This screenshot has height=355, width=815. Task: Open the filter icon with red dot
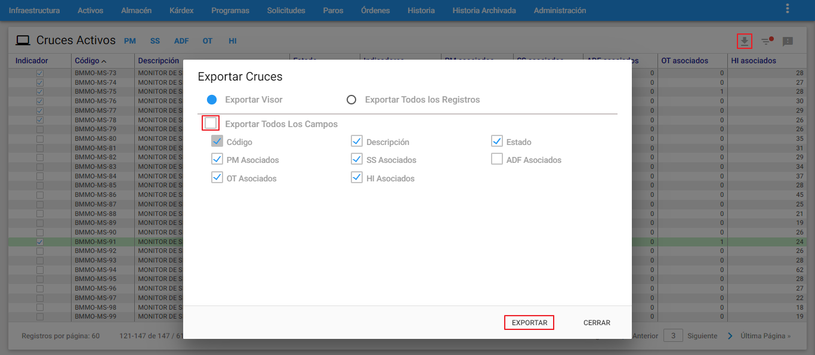click(x=767, y=41)
